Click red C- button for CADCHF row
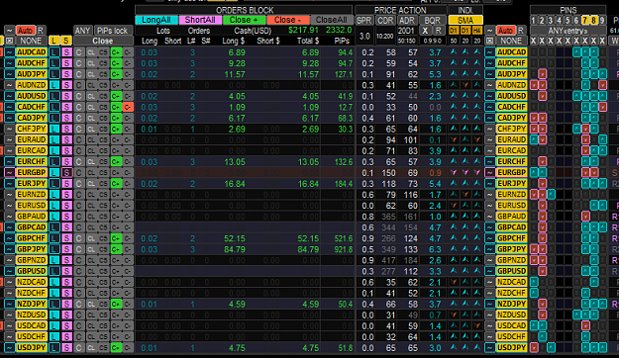This screenshot has width=619, height=358. 128,107
